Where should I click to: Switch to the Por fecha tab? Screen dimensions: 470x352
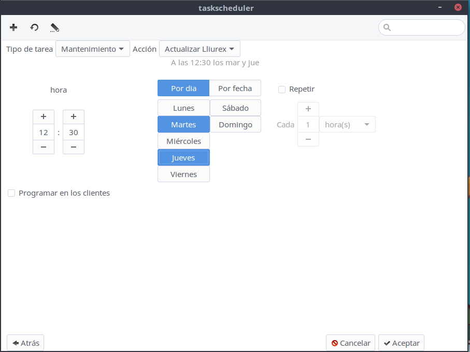pyautogui.click(x=235, y=89)
